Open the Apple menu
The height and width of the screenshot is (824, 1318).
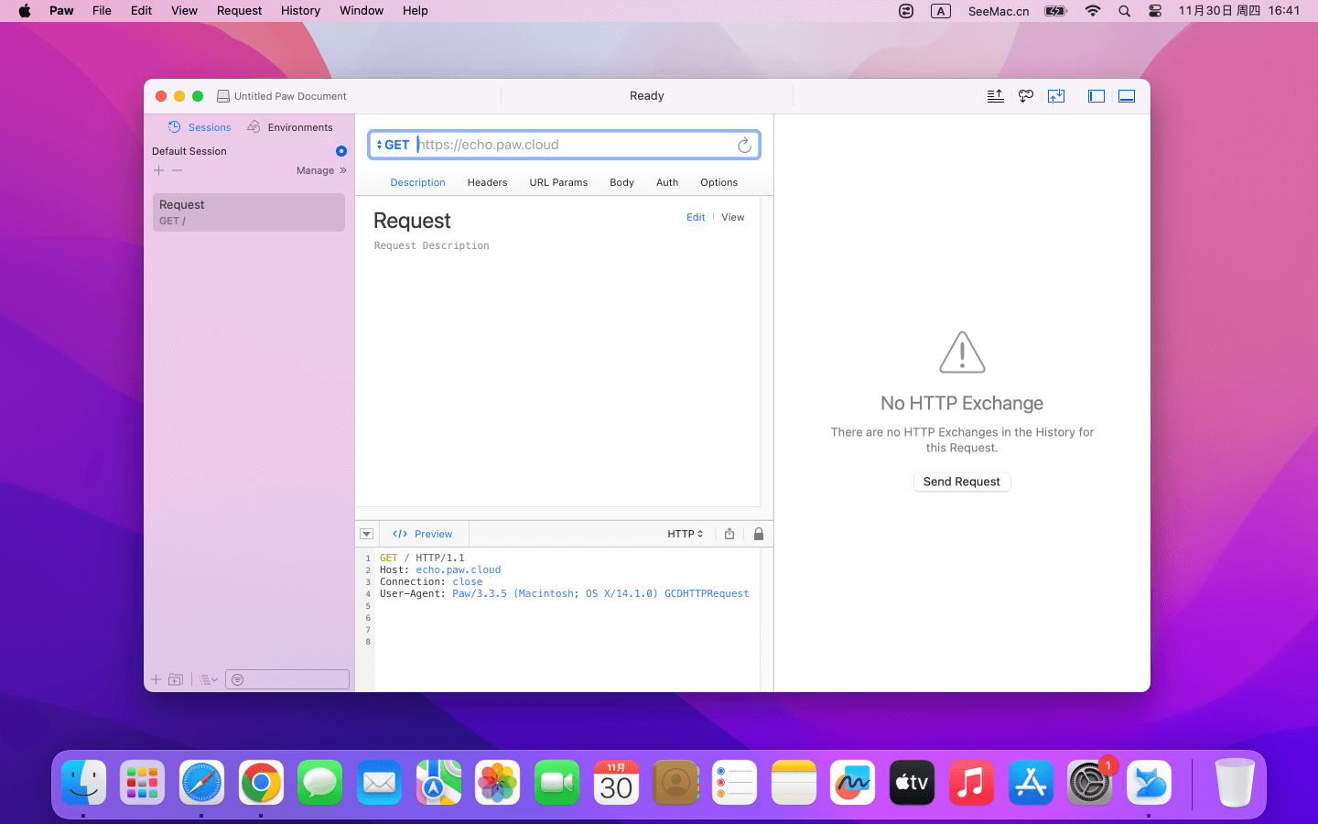click(25, 11)
